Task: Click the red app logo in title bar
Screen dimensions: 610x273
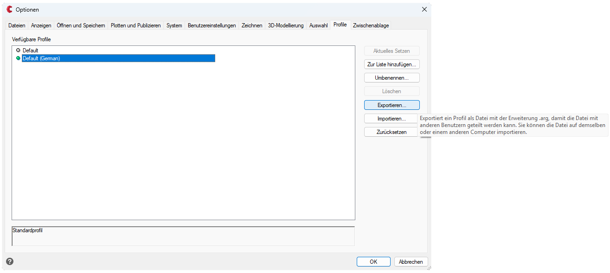Action: point(9,9)
